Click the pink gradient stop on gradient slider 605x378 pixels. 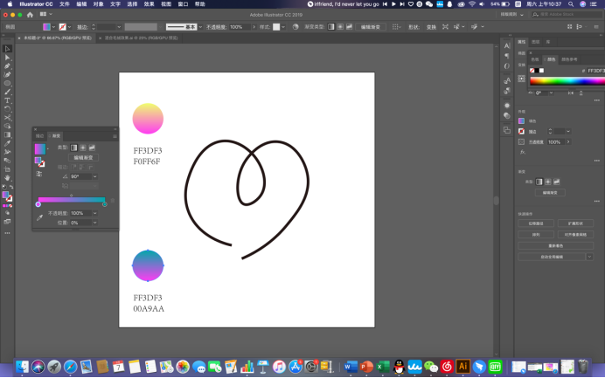[x=38, y=204]
